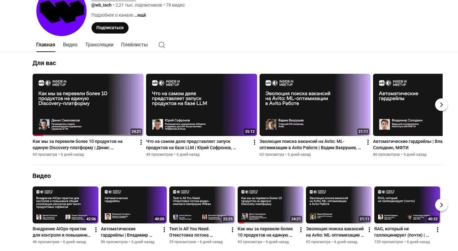This screenshot has height=251, width=458.
Task: Play Discovery-платформу thumbnail in Видео section
Action: [271, 205]
